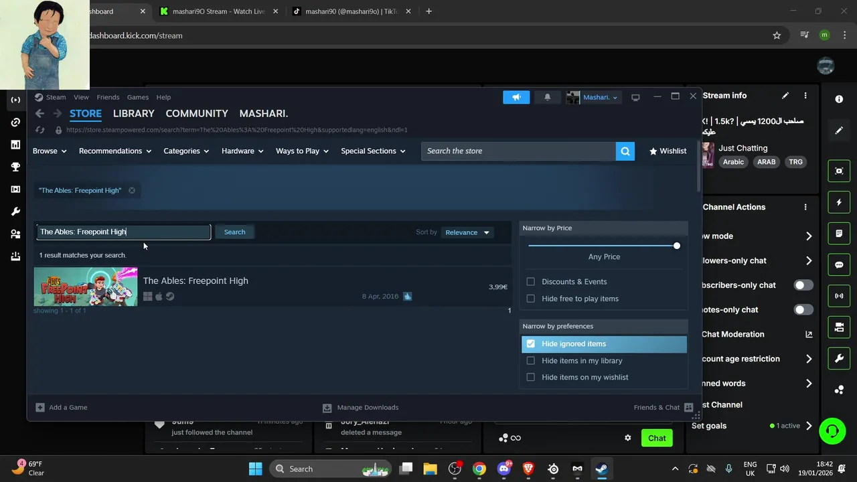Click Steam announcements megaphone button
This screenshot has height=482, width=857.
(516, 97)
